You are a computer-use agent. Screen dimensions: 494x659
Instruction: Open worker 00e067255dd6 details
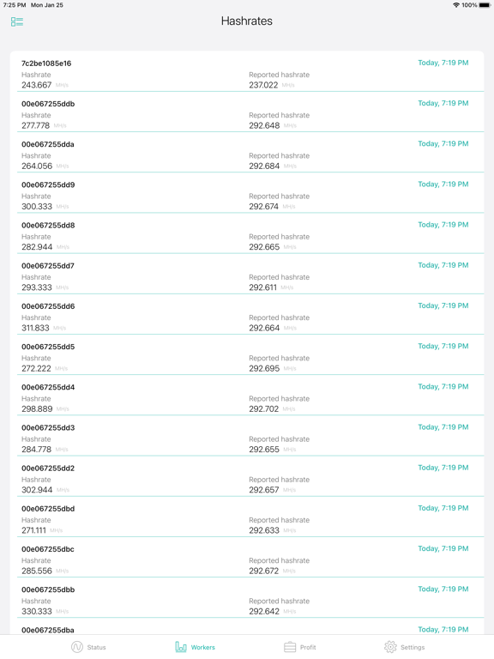(247, 314)
